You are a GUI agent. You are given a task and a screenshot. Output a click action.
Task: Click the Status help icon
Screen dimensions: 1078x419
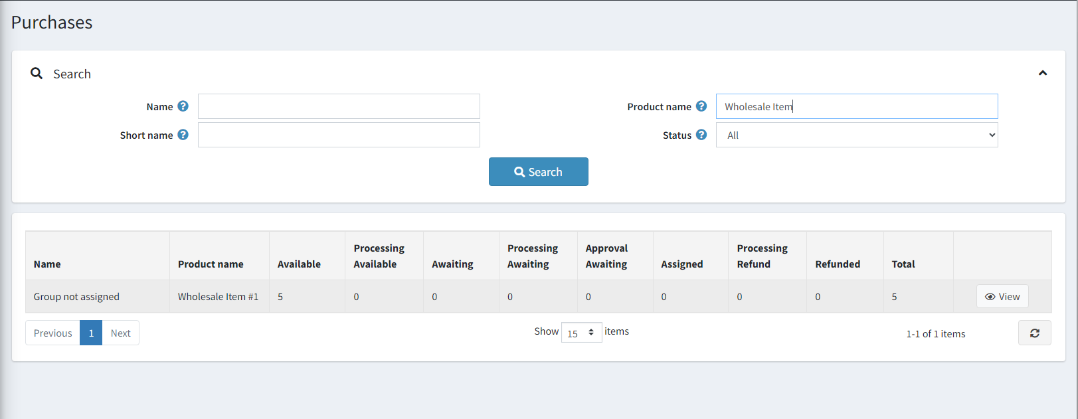pyautogui.click(x=701, y=135)
